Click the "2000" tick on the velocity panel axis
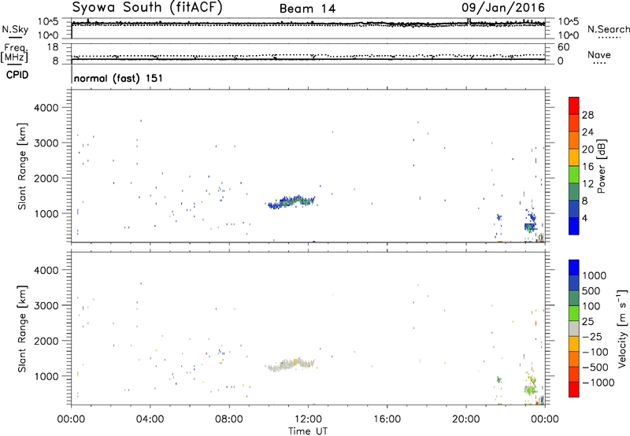Viewport: 630px width, 436px height. click(x=46, y=341)
